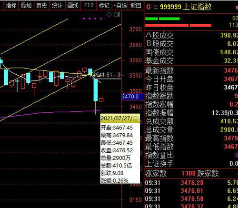This screenshot has height=208, width=238.
Task: Open the 指标 indicator menu
Action: tap(11, 5)
